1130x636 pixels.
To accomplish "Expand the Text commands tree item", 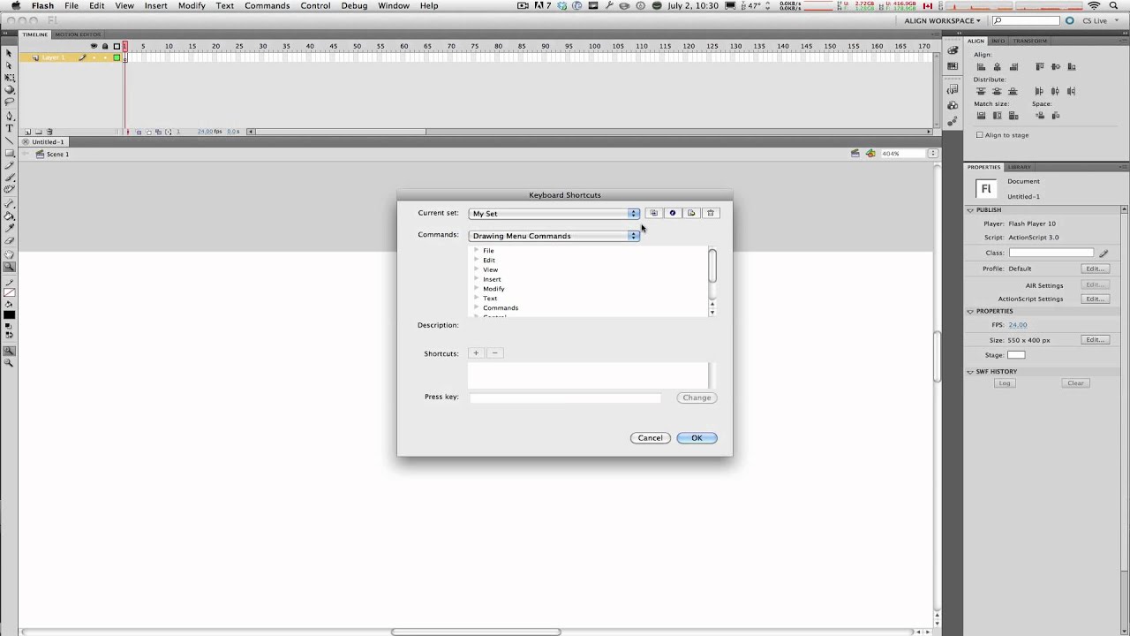I will (477, 298).
